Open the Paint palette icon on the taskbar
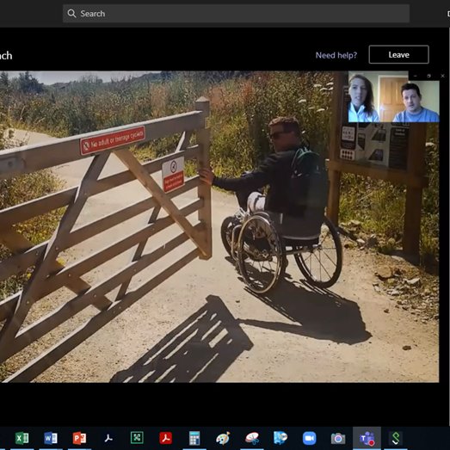 223,438
